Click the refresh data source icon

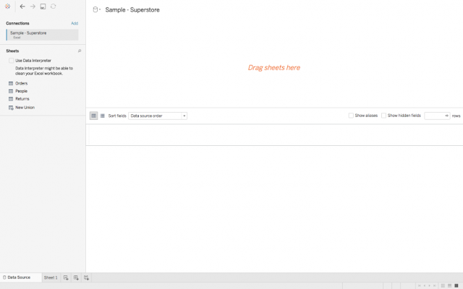pyautogui.click(x=53, y=7)
